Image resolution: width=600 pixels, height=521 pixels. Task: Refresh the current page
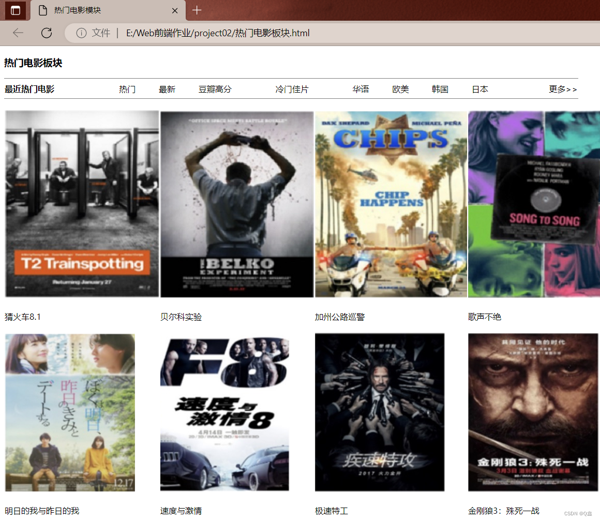point(47,33)
